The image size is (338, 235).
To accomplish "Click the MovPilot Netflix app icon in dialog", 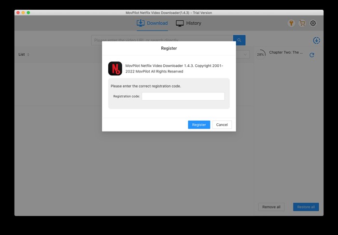I will click(x=115, y=69).
